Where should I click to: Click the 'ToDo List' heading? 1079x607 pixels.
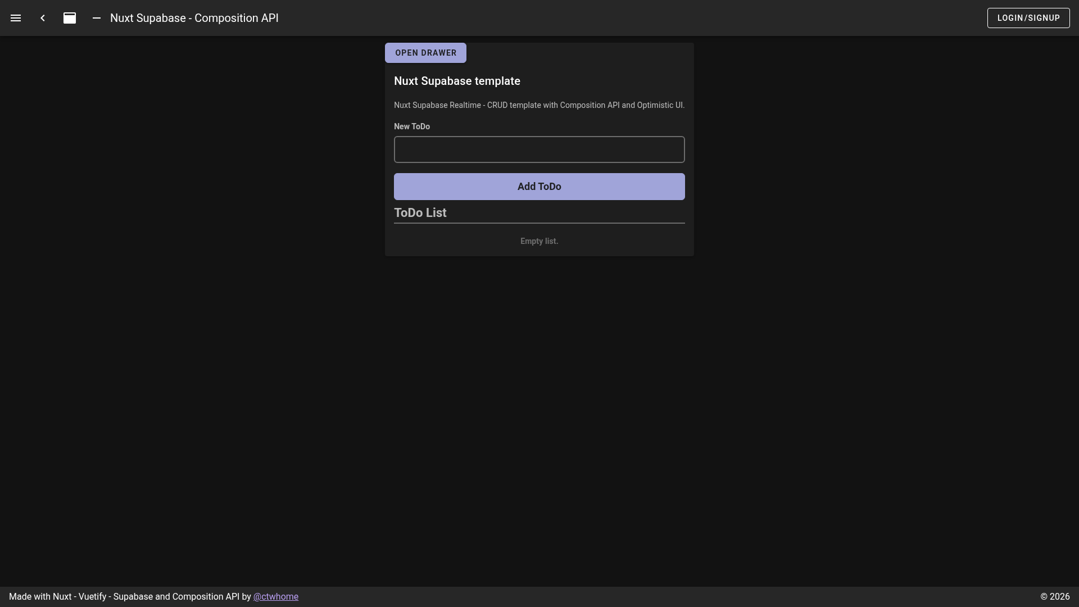420,212
